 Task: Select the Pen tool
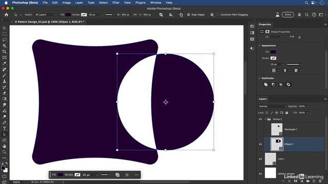pos(4,123)
